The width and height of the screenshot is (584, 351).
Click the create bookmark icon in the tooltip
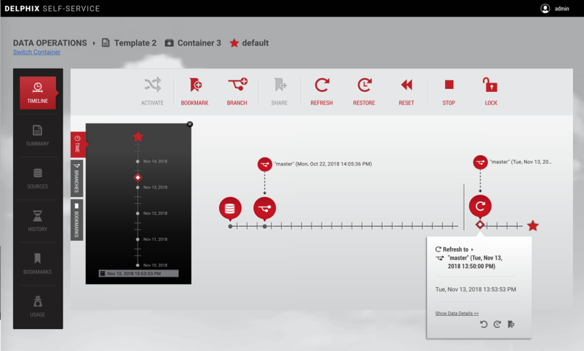click(x=510, y=324)
